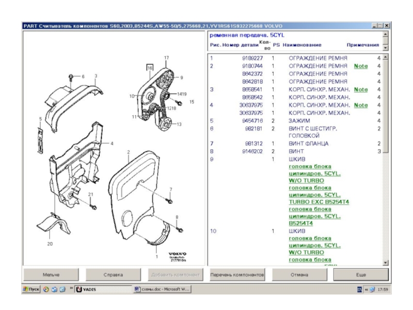Click callout 20 on the diagram

(50, 244)
